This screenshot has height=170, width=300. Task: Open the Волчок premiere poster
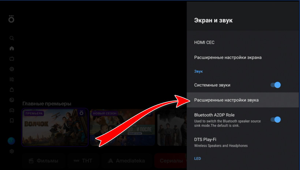55,127
